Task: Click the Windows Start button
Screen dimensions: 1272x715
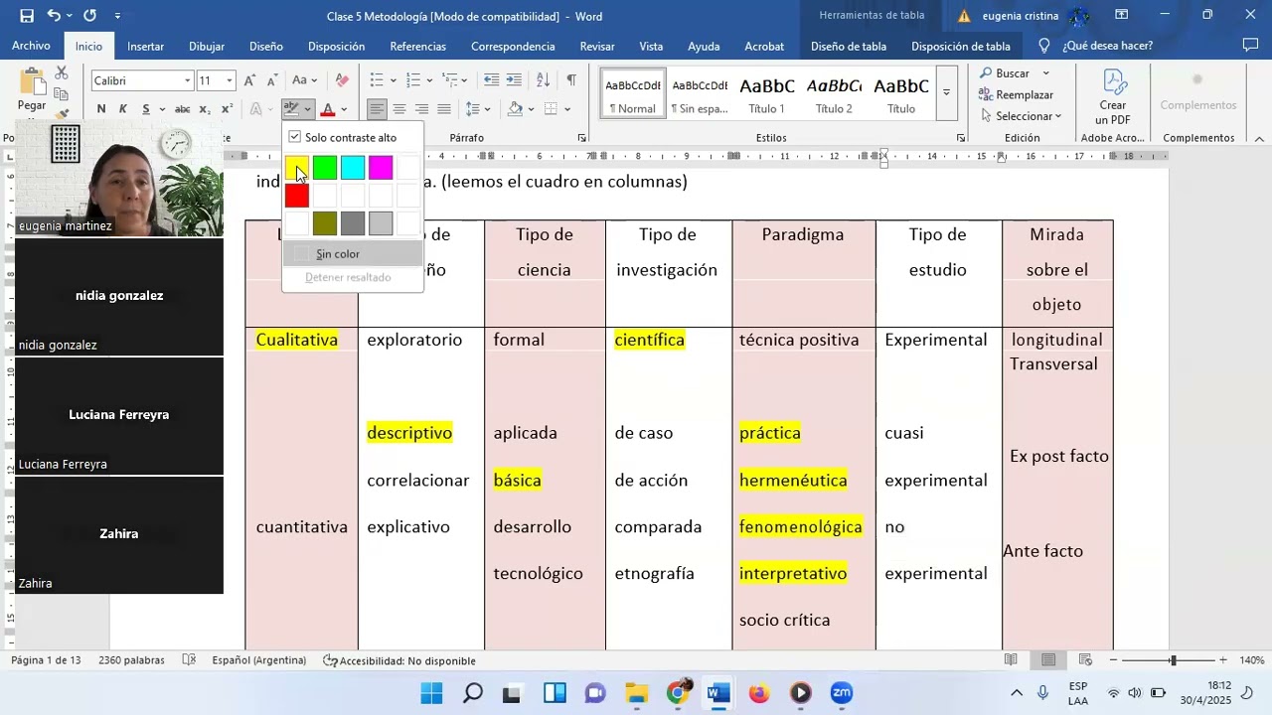Action: click(x=431, y=693)
